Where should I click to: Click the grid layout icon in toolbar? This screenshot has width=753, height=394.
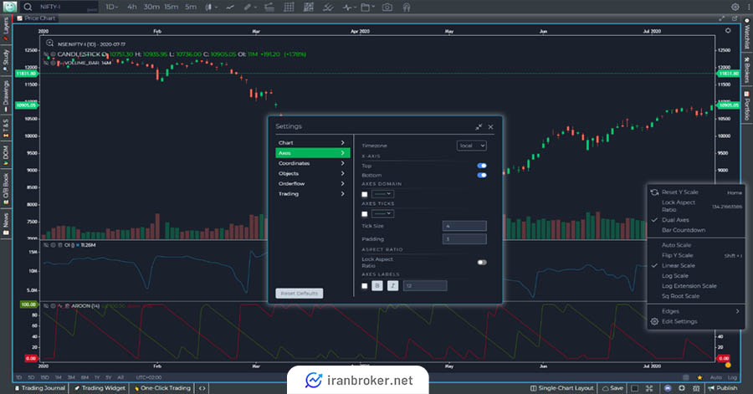[289, 7]
